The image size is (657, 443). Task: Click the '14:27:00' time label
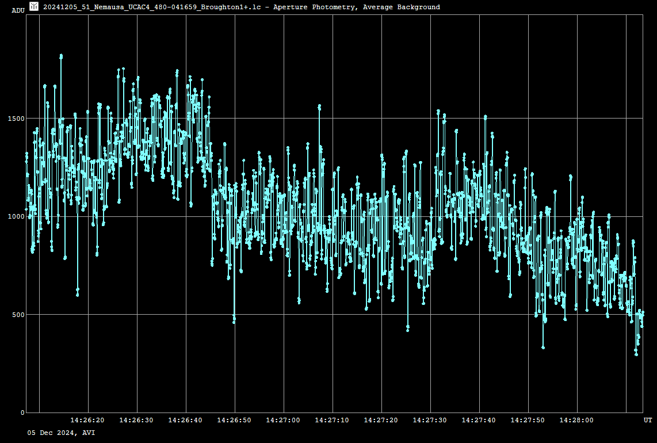point(283,420)
